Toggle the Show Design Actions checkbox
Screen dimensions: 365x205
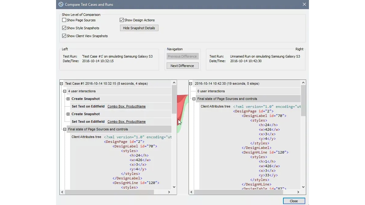pyautogui.click(x=122, y=20)
